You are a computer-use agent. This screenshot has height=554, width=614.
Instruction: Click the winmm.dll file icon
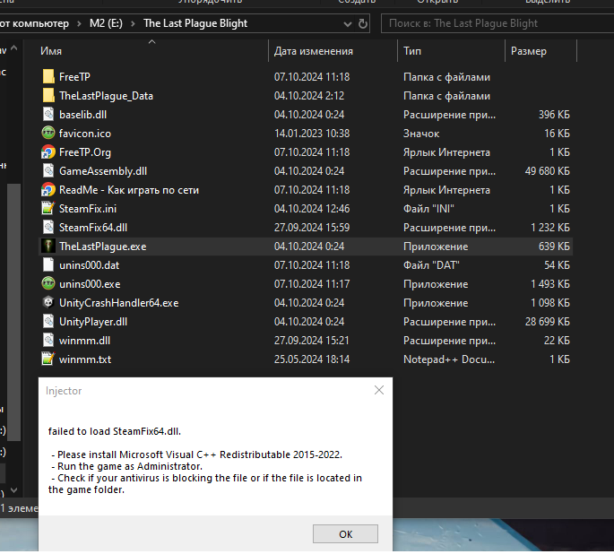pyautogui.click(x=48, y=341)
